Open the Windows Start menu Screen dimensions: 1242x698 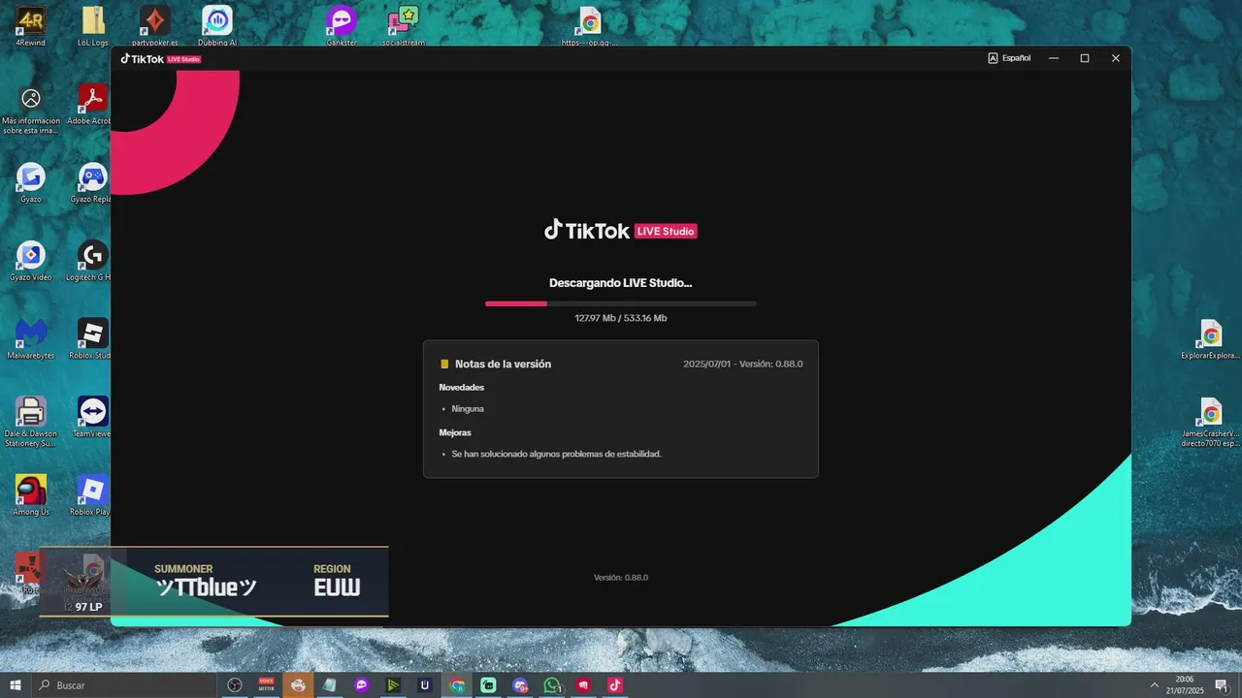coord(16,685)
